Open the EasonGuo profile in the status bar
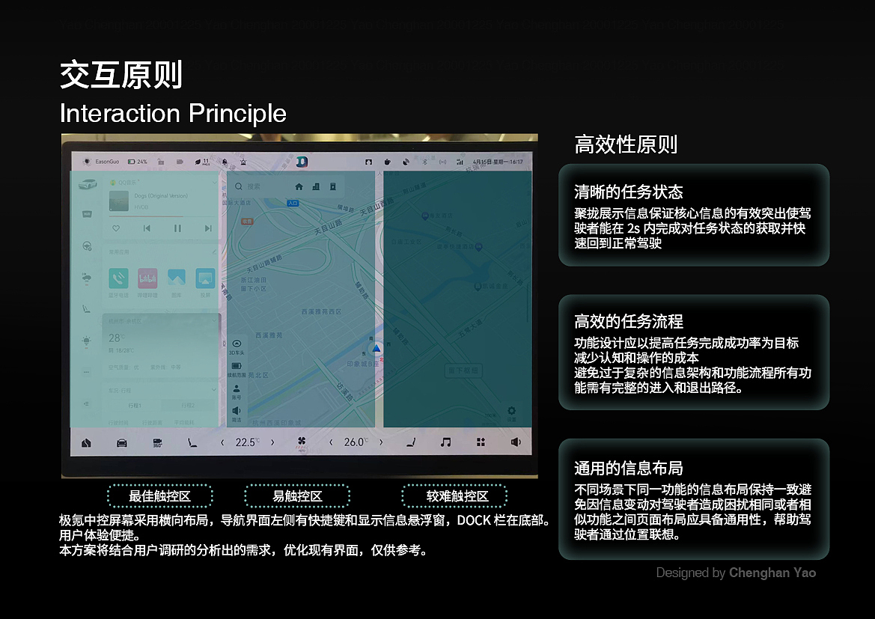 pyautogui.click(x=103, y=161)
